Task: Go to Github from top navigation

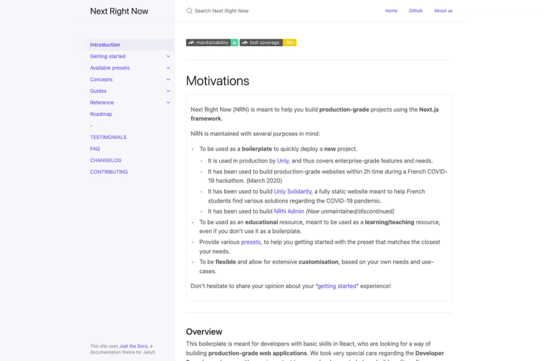Action: (415, 11)
